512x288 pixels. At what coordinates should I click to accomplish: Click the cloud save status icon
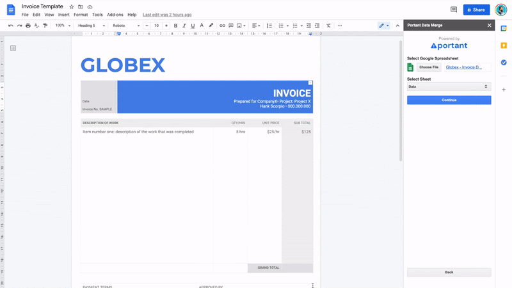pos(90,6)
